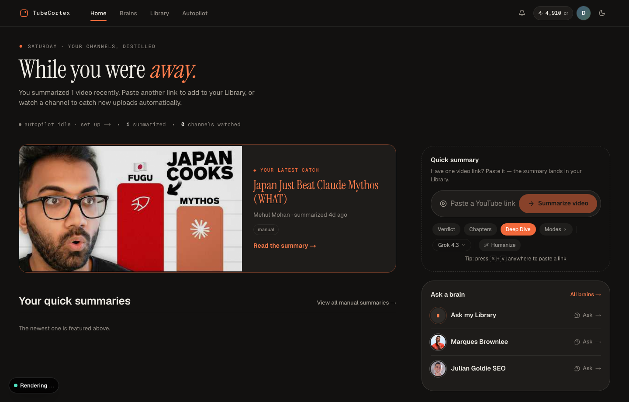This screenshot has width=629, height=402.
Task: Open the Autopilot tab
Action: click(195, 13)
